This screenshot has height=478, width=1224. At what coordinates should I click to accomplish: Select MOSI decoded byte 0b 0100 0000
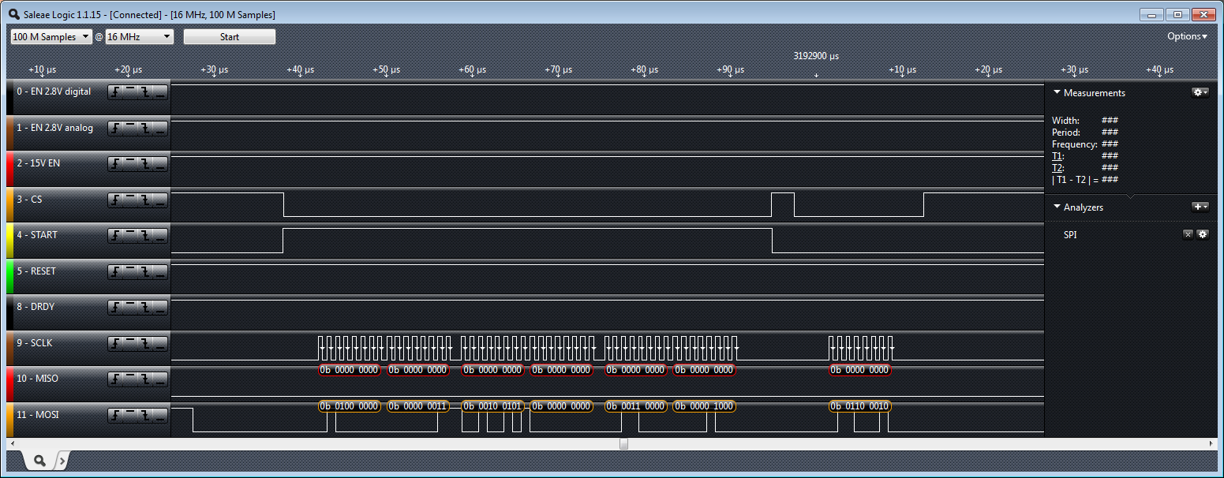(x=350, y=406)
